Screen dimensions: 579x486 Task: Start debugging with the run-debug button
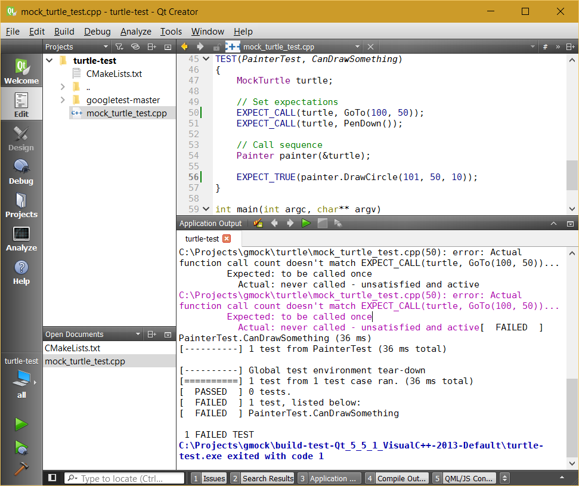pos(21,447)
